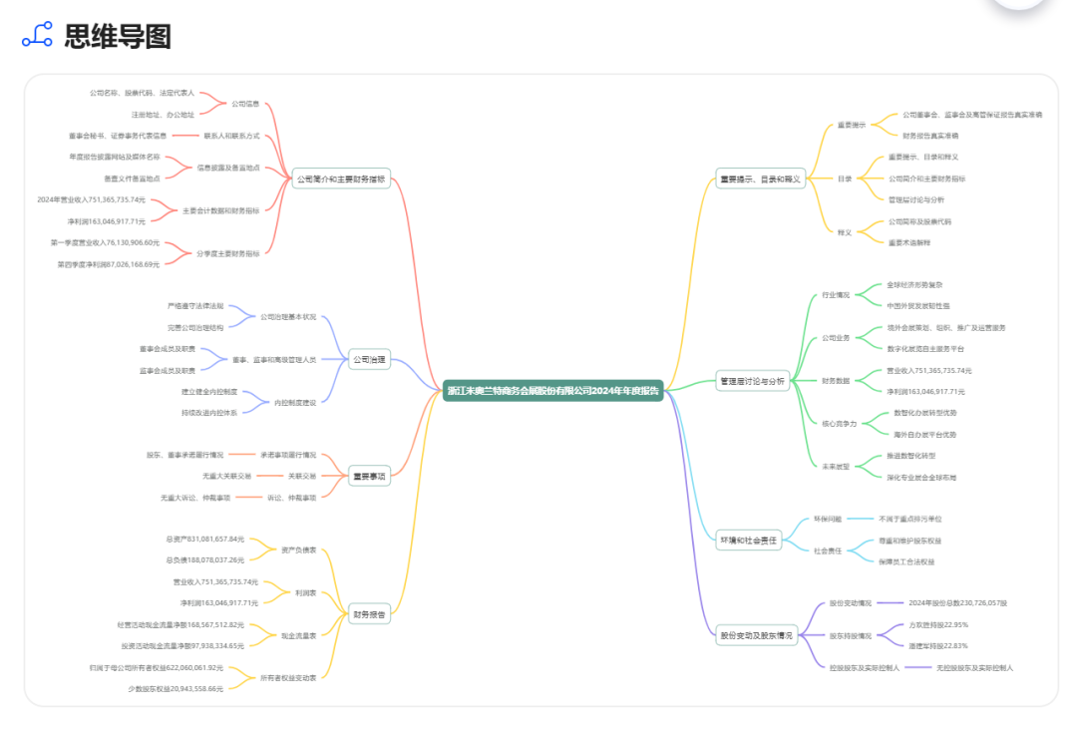The height and width of the screenshot is (730, 1077).
Task: Click leaf text 不属于重点排污单位
Action: (x=910, y=520)
